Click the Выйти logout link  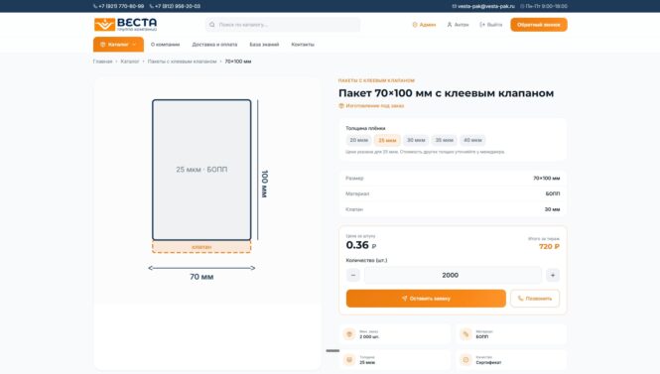point(491,25)
